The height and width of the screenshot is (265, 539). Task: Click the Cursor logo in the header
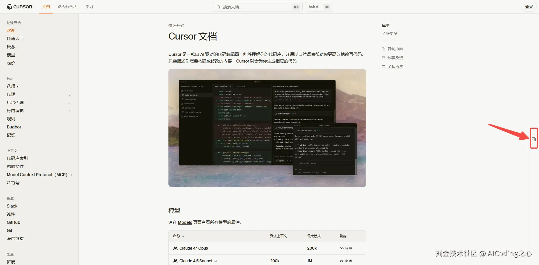(x=19, y=7)
